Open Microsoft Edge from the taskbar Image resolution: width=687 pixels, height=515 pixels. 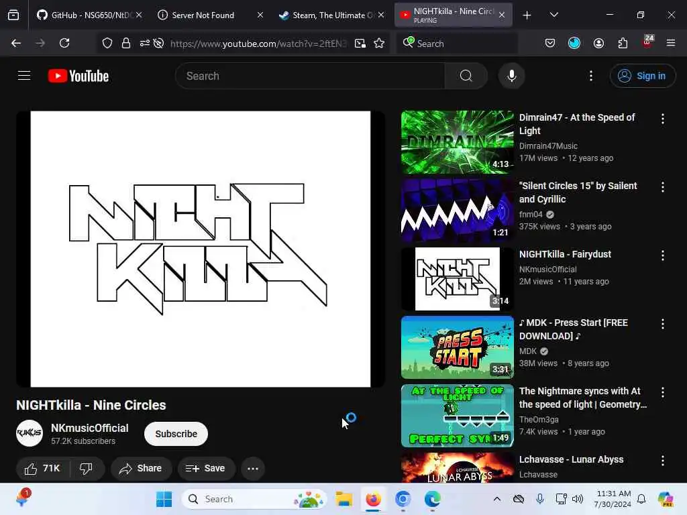(x=432, y=499)
